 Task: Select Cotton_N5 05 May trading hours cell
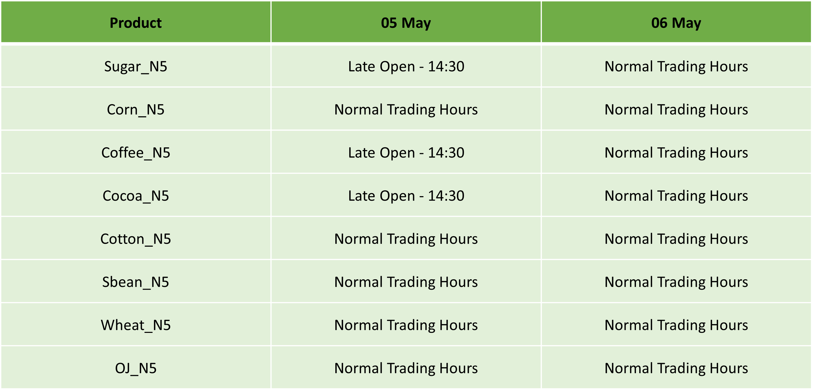tap(406, 239)
